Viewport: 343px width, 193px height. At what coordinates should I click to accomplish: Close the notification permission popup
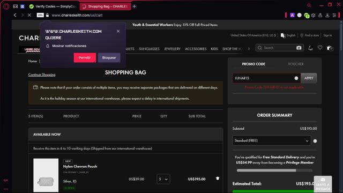pos(118,31)
